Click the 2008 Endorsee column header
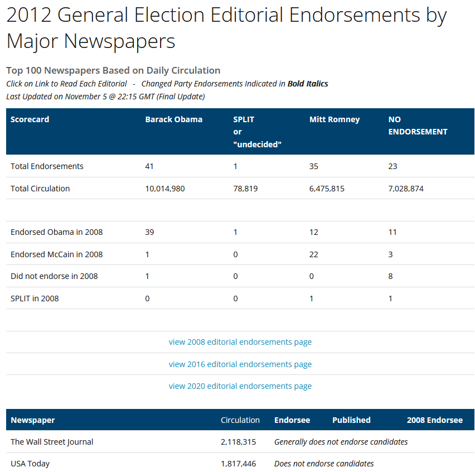 (x=435, y=420)
